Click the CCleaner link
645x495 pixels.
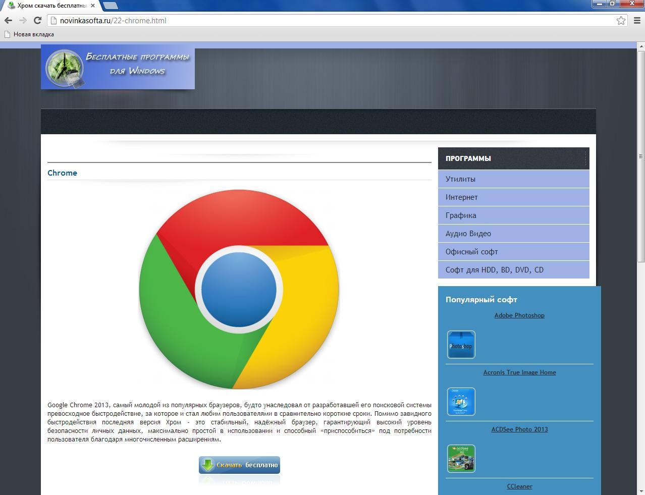[x=519, y=486]
